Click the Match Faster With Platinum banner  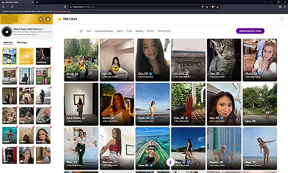(26, 32)
